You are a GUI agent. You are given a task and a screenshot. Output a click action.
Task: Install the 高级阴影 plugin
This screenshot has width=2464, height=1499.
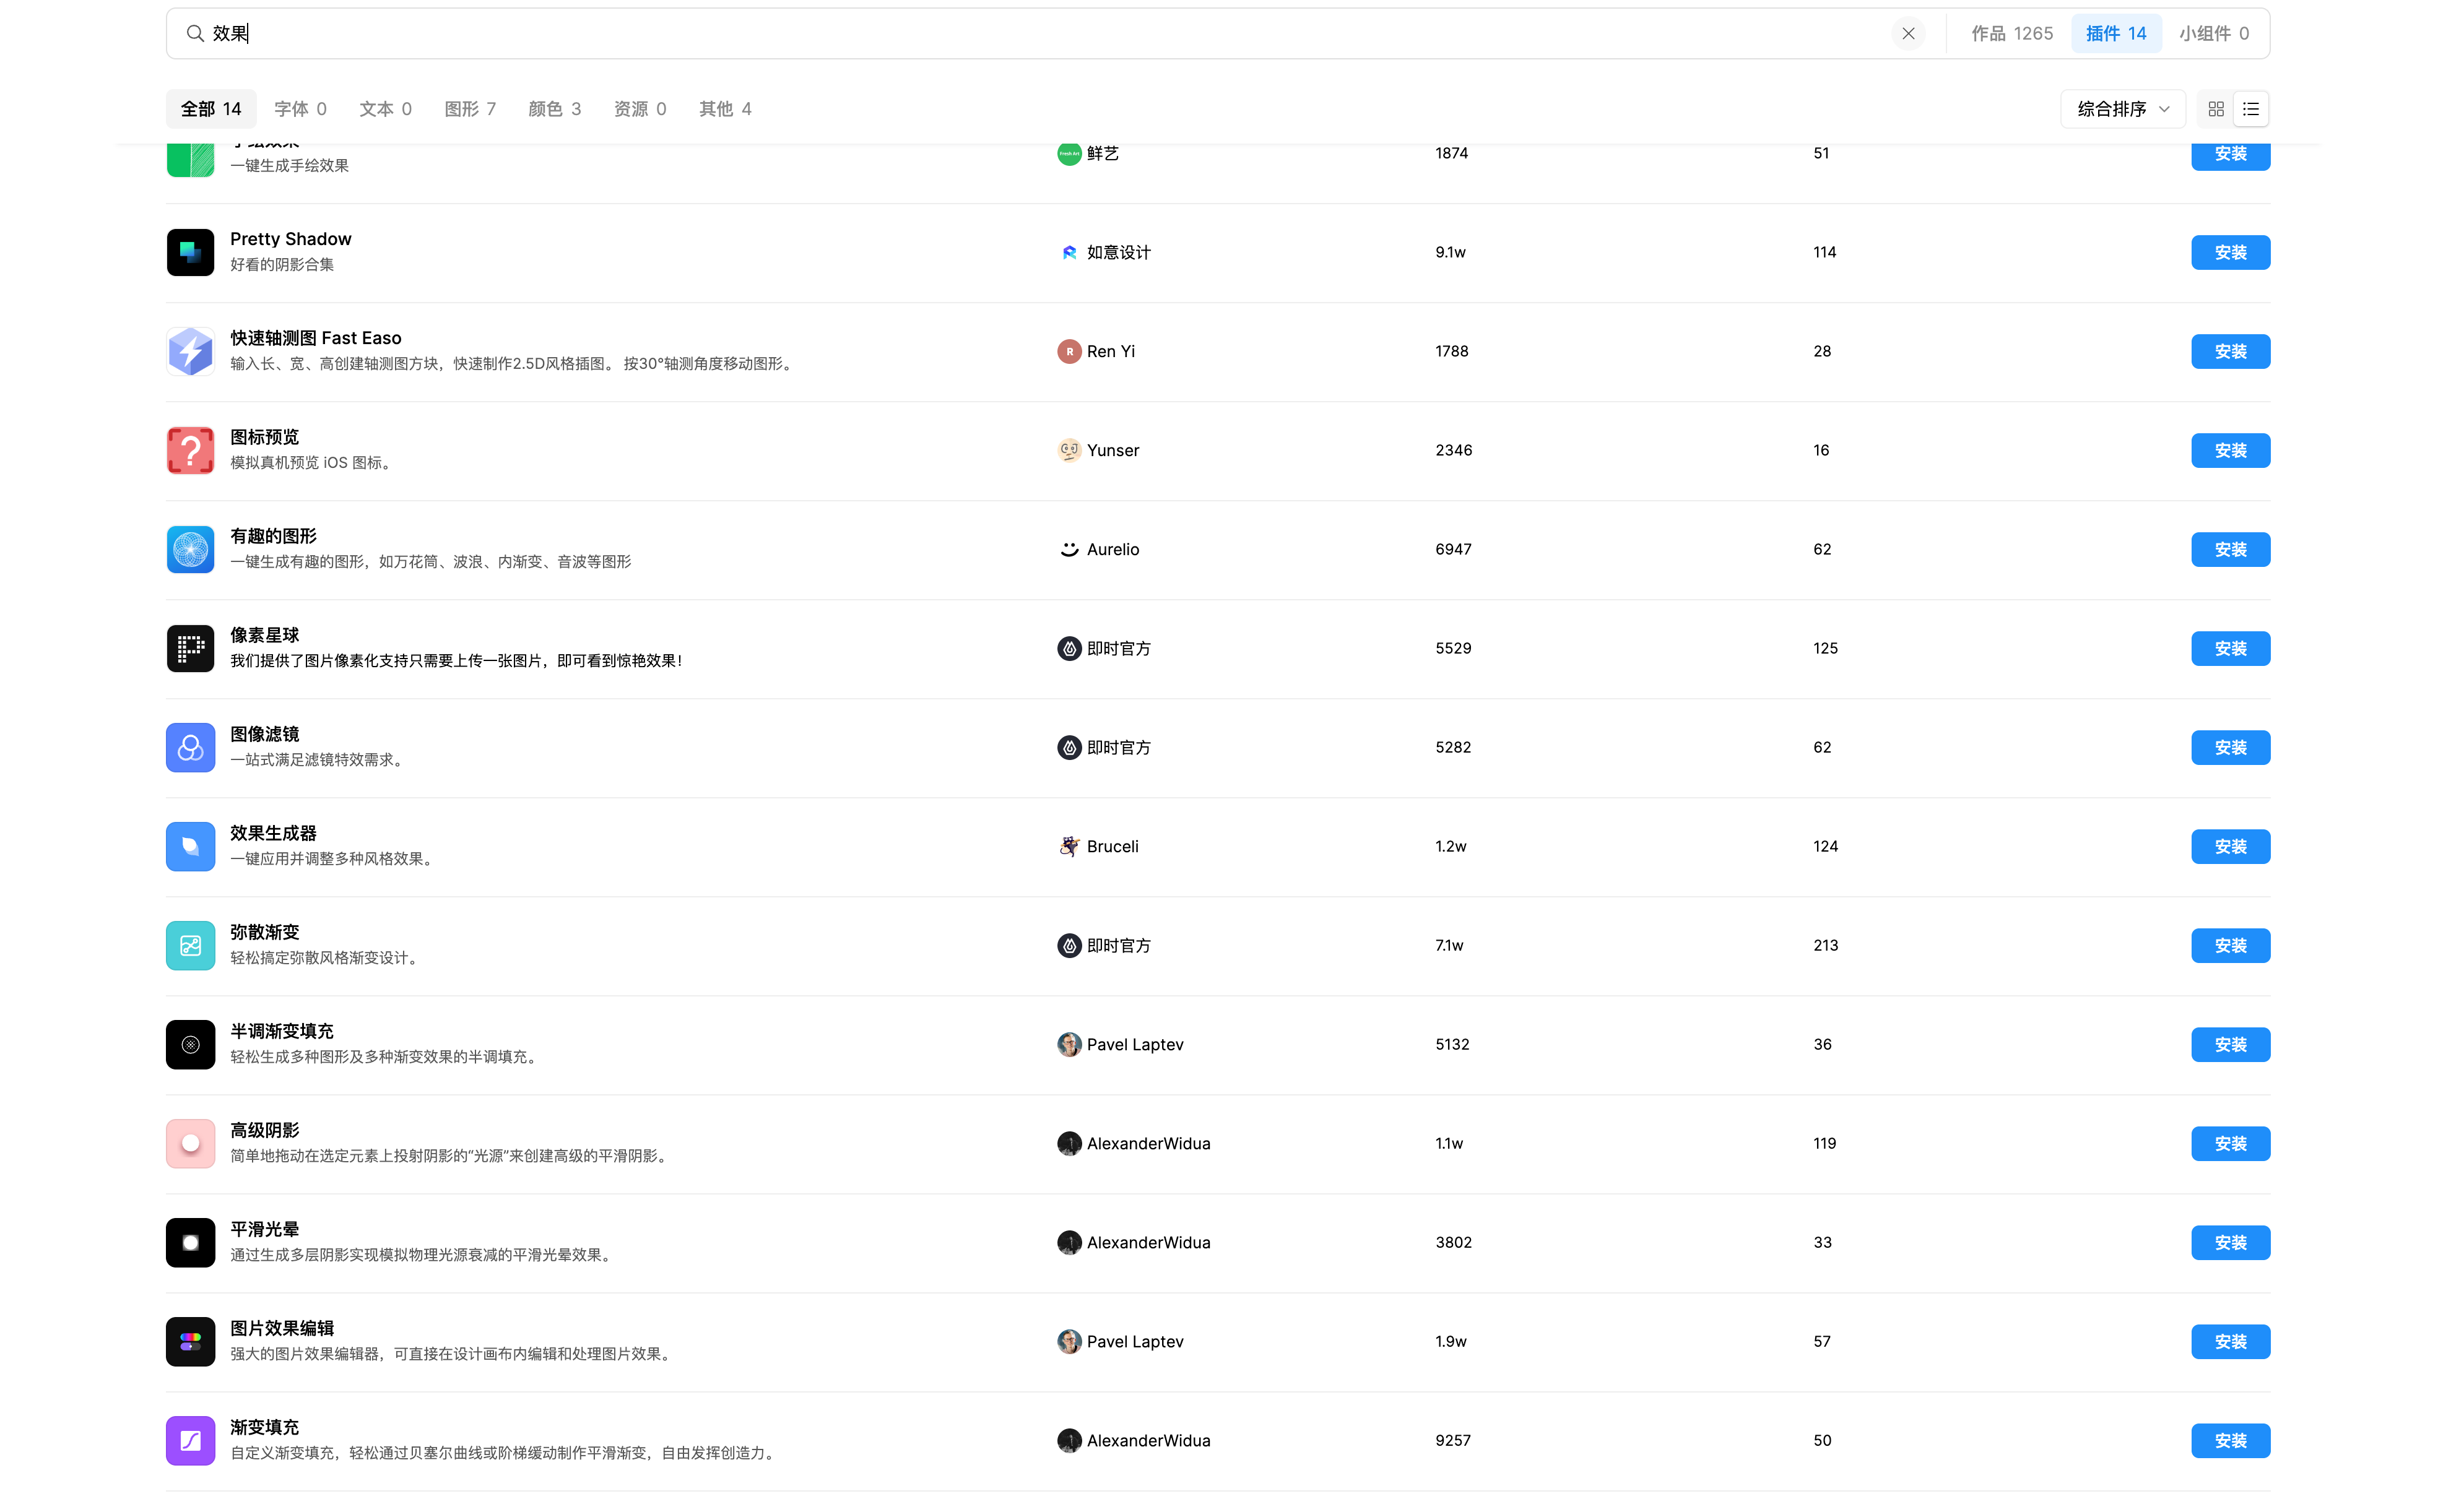[x=2230, y=1143]
